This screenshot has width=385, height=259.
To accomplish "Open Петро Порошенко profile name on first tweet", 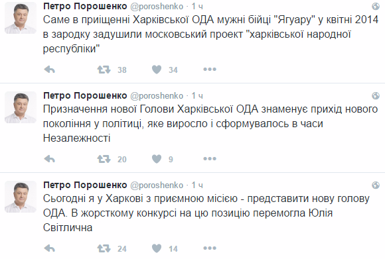I will coord(85,7).
